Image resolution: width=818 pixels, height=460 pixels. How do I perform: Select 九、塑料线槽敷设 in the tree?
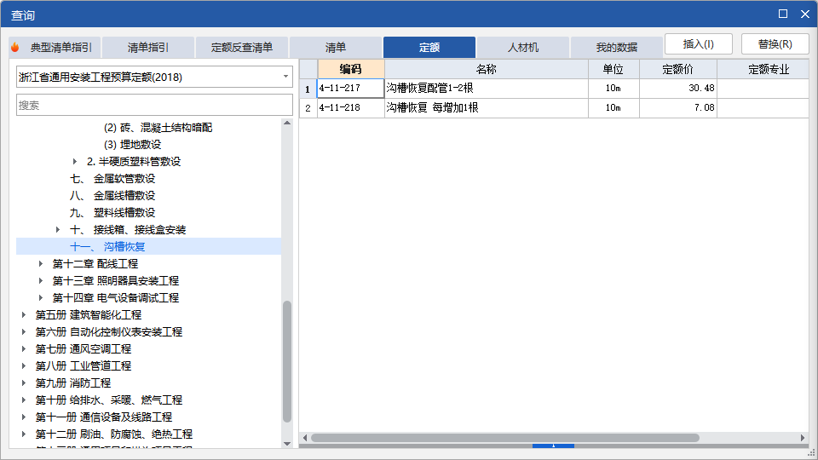tap(112, 213)
